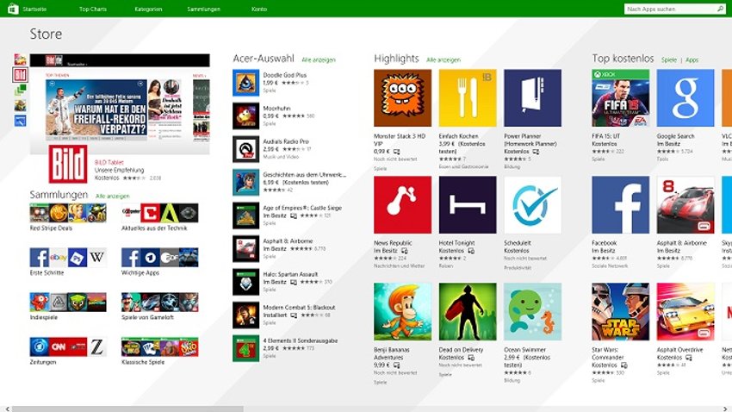
Task: Open the BILD Tablet logo
Action: coord(68,164)
